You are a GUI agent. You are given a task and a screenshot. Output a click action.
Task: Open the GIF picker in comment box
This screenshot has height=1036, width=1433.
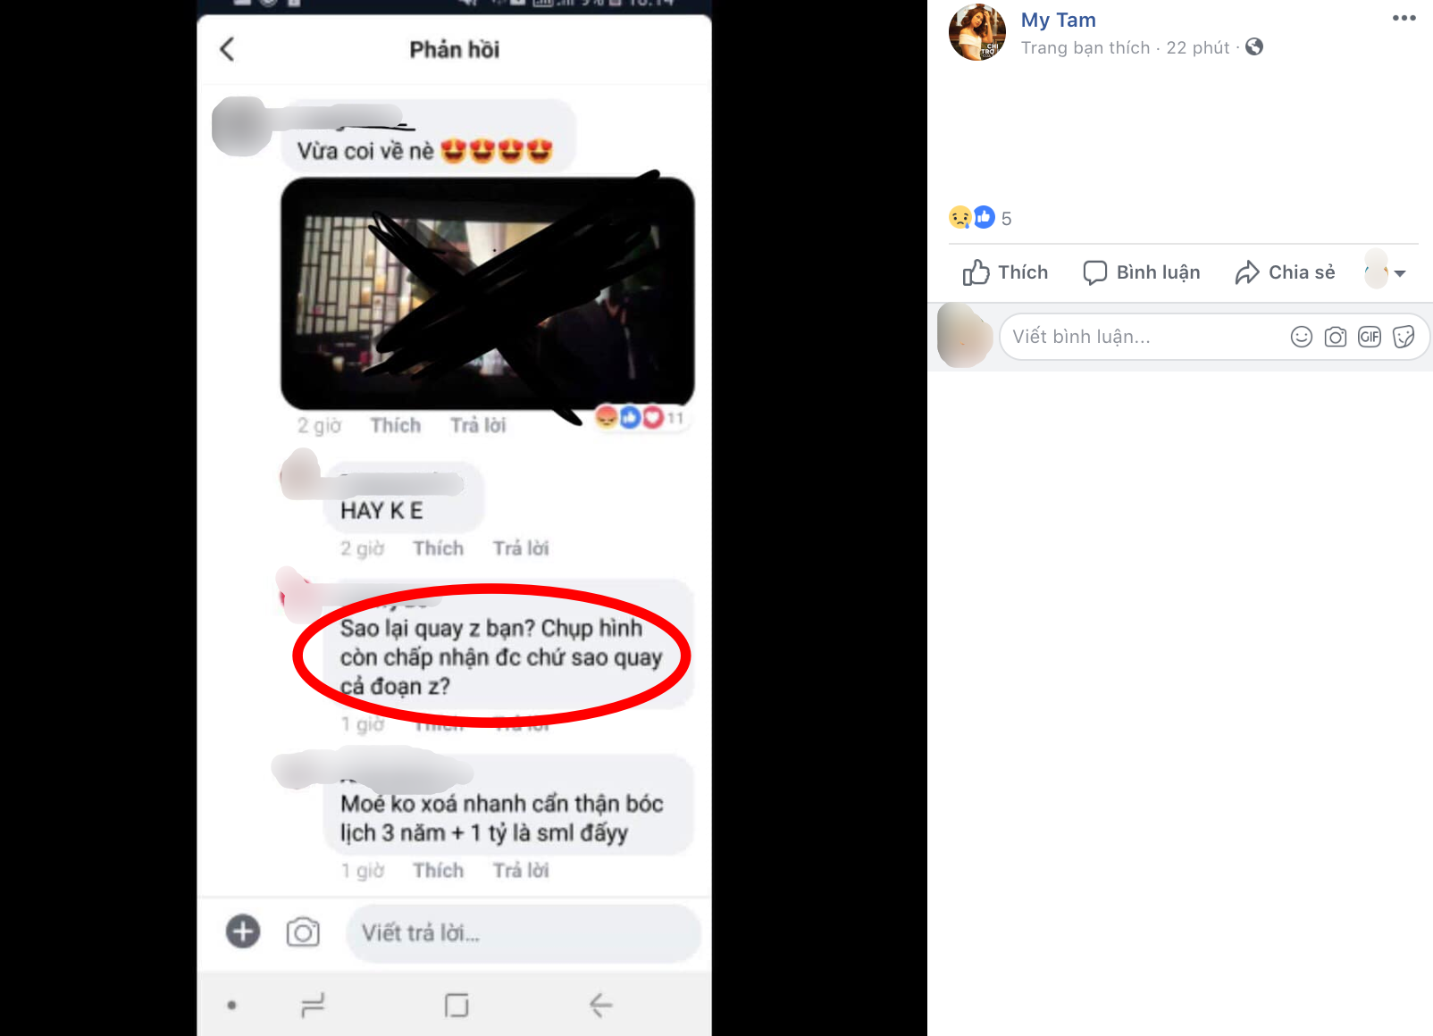click(x=1370, y=337)
